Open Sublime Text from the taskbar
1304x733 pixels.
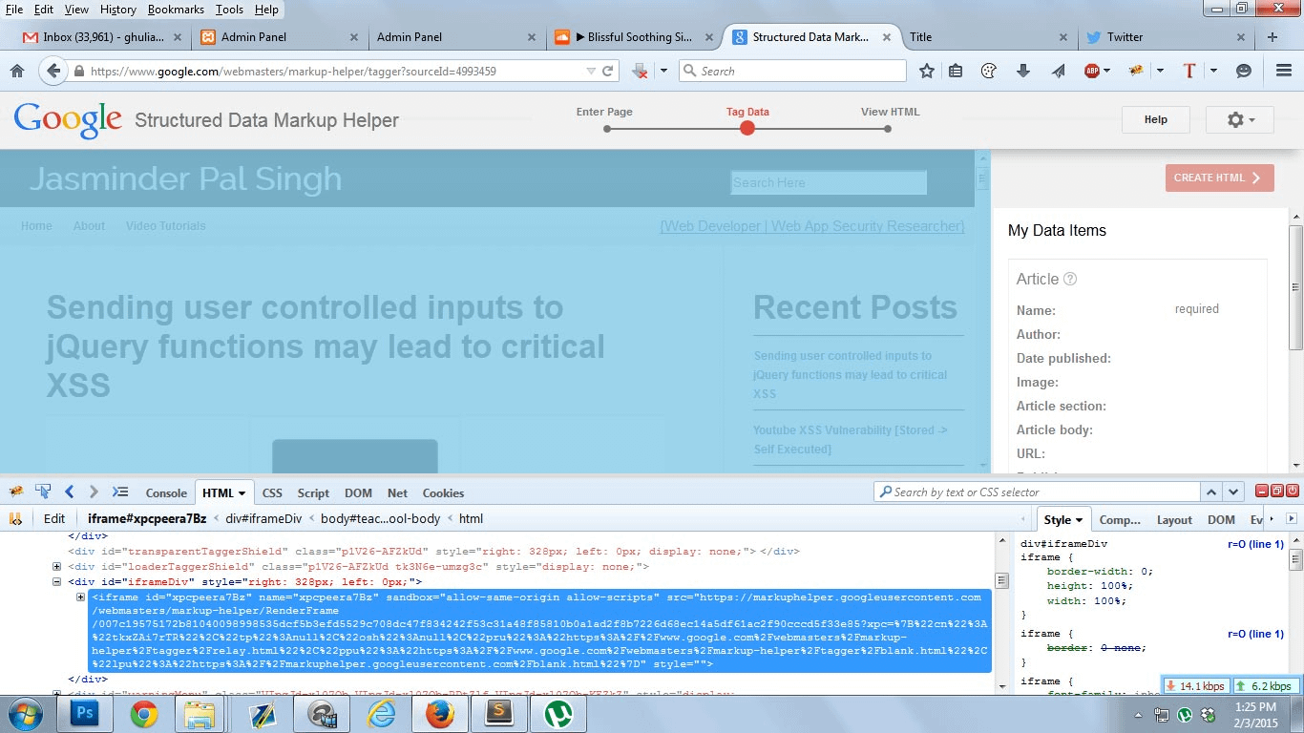(x=498, y=713)
